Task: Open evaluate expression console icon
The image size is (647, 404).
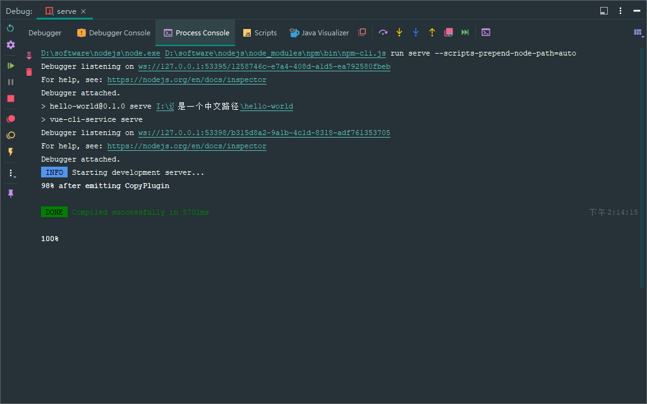Action: click(486, 33)
